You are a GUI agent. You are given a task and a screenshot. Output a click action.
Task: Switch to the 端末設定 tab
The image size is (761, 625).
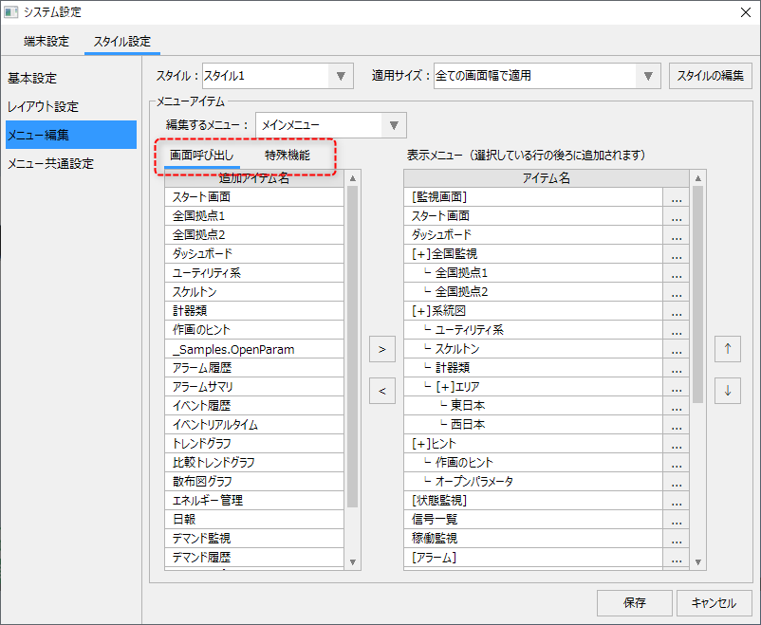coord(46,42)
